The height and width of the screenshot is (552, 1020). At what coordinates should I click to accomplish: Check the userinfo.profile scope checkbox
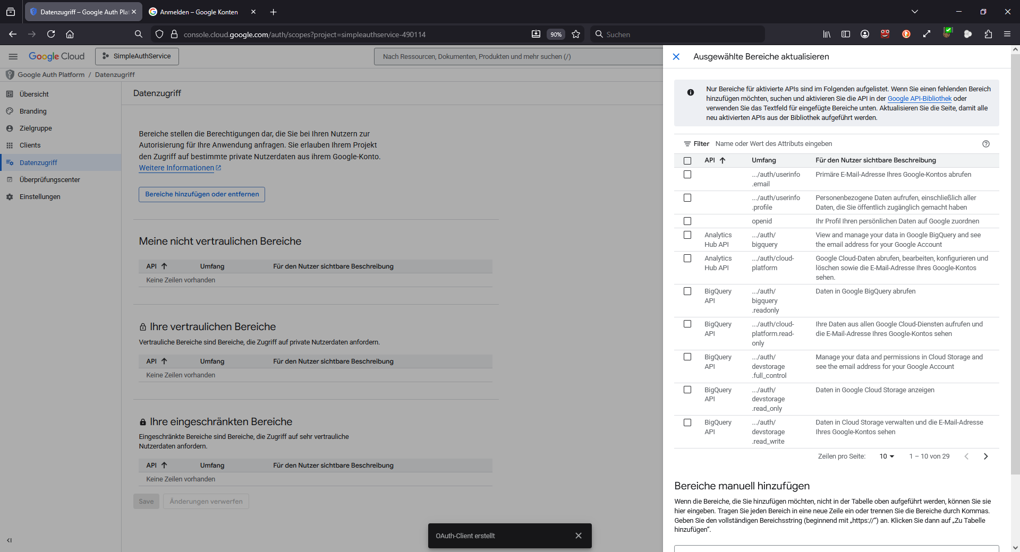[x=687, y=198]
